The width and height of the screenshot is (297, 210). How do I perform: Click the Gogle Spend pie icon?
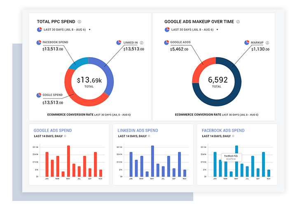(x=39, y=95)
